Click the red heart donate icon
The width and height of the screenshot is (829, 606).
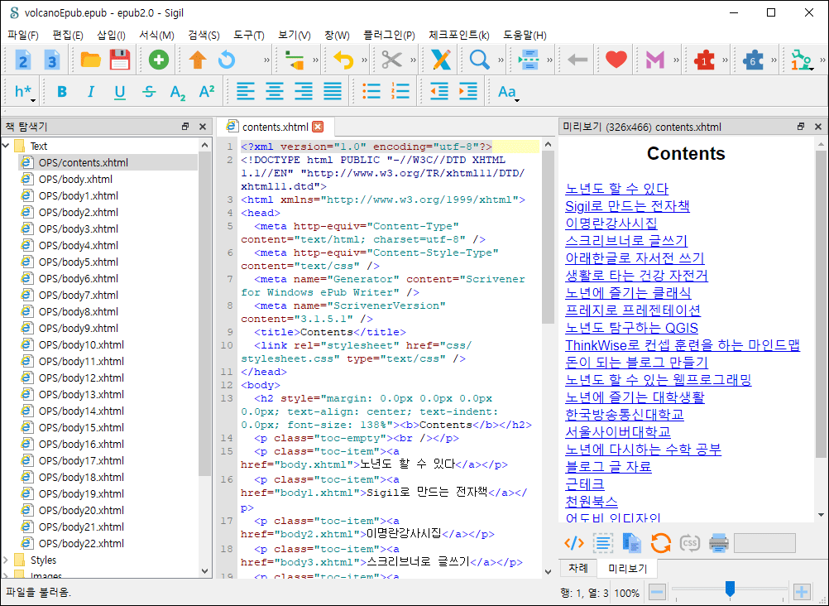pos(616,60)
